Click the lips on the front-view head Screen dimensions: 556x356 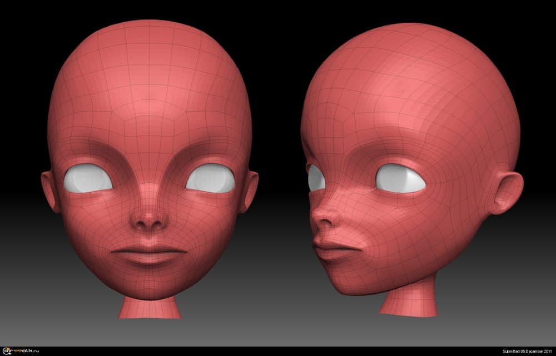point(149,254)
